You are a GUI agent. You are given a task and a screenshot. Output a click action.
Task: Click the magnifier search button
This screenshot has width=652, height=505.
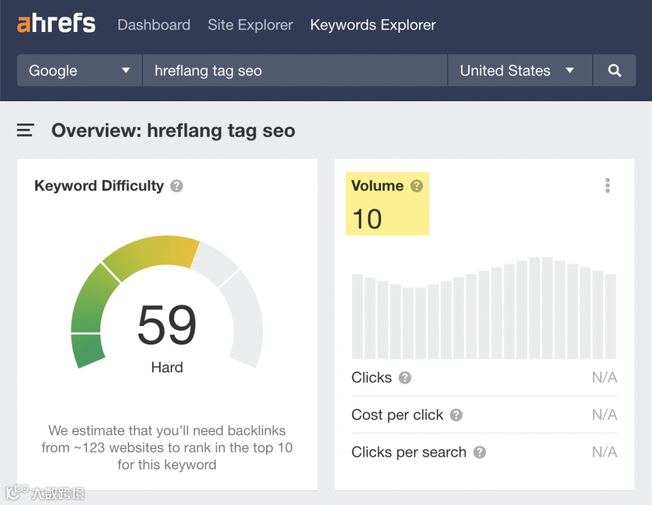(615, 71)
